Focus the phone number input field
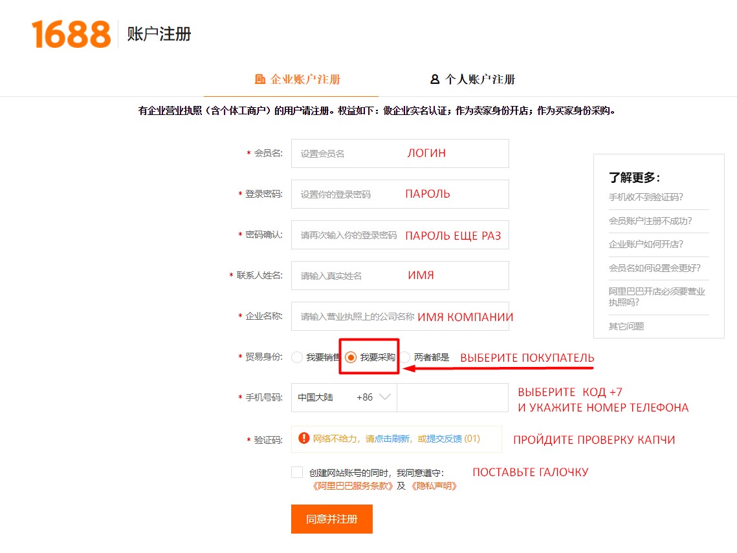 453,397
